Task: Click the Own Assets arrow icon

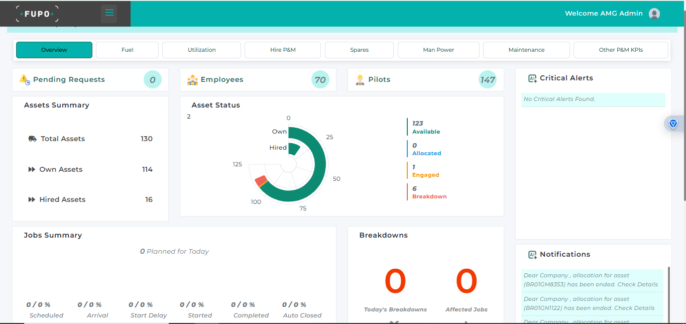Action: point(32,169)
